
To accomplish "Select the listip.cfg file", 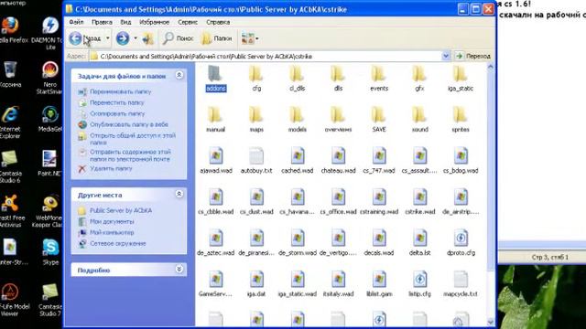I will 419,283.
